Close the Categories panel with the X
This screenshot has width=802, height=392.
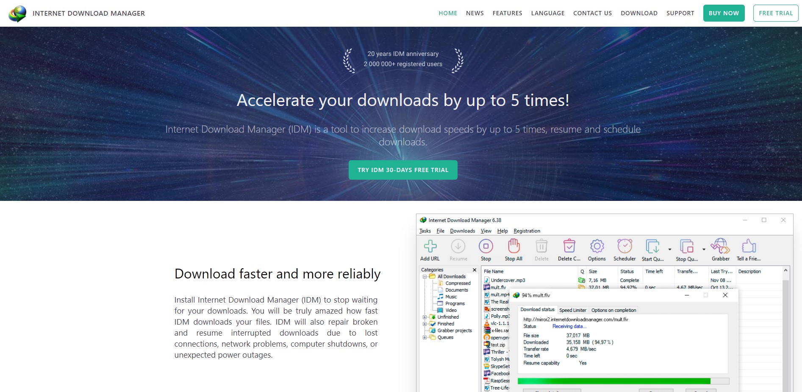[475, 270]
